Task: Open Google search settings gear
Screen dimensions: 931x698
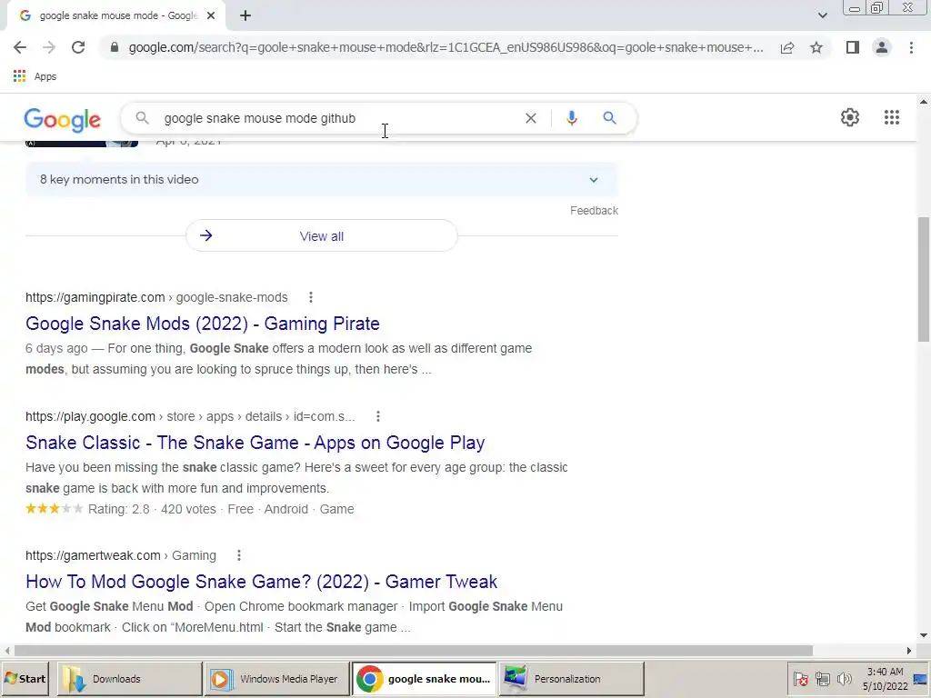Action: pos(850,117)
